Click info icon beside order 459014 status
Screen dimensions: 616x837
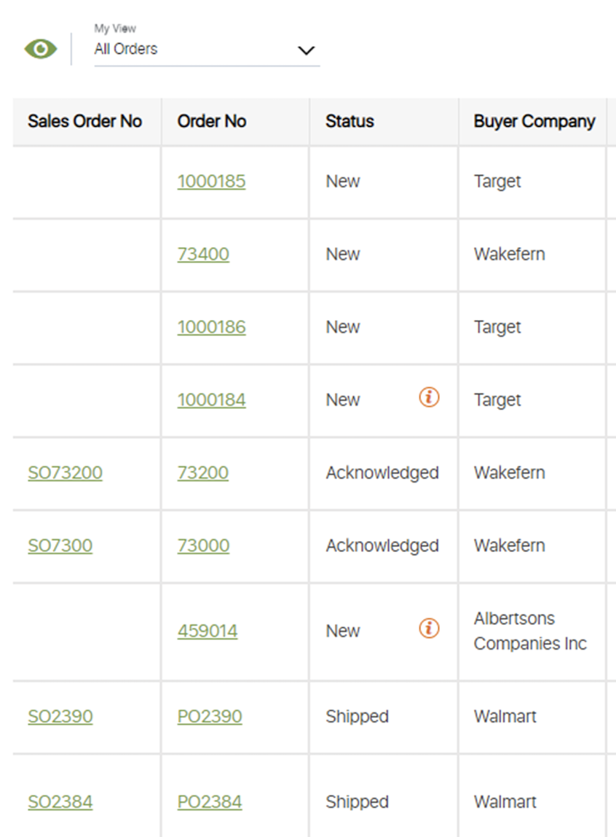(429, 628)
